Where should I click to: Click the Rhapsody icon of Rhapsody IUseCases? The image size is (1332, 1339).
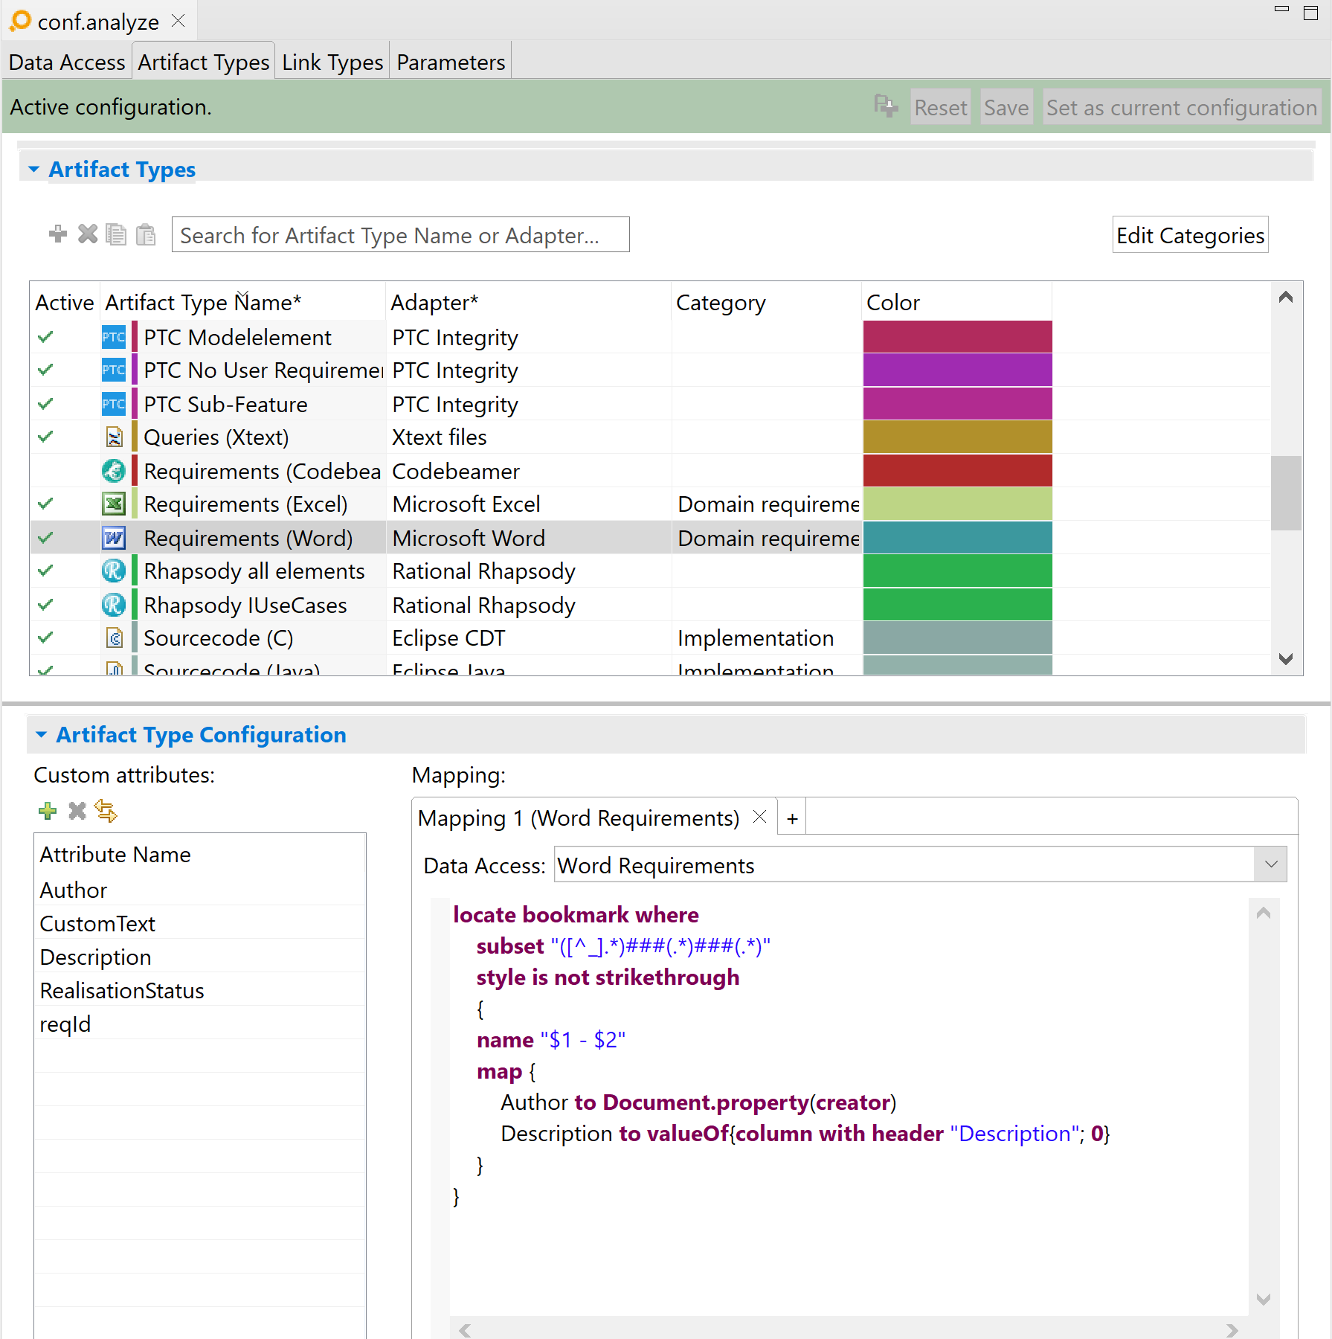(x=114, y=604)
